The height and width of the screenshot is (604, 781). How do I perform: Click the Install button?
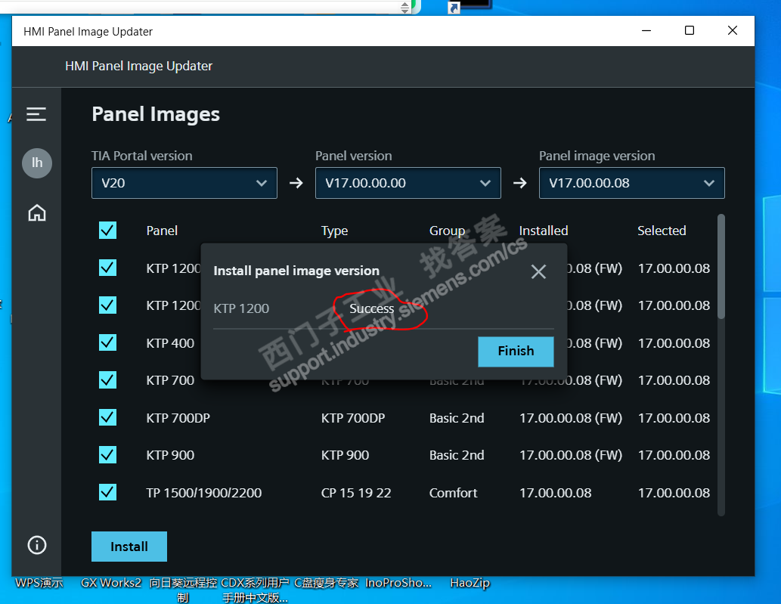[129, 547]
